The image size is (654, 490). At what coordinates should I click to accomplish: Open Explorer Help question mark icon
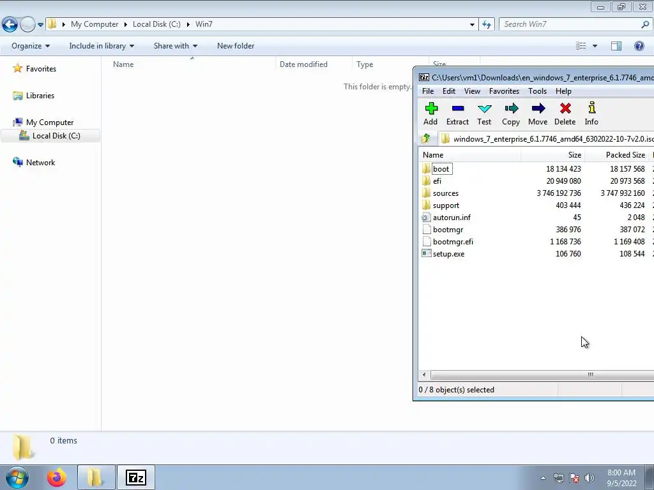click(639, 46)
